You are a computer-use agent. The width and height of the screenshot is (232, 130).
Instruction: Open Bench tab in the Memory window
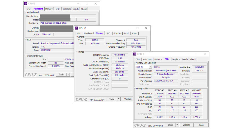[x=126, y=33]
